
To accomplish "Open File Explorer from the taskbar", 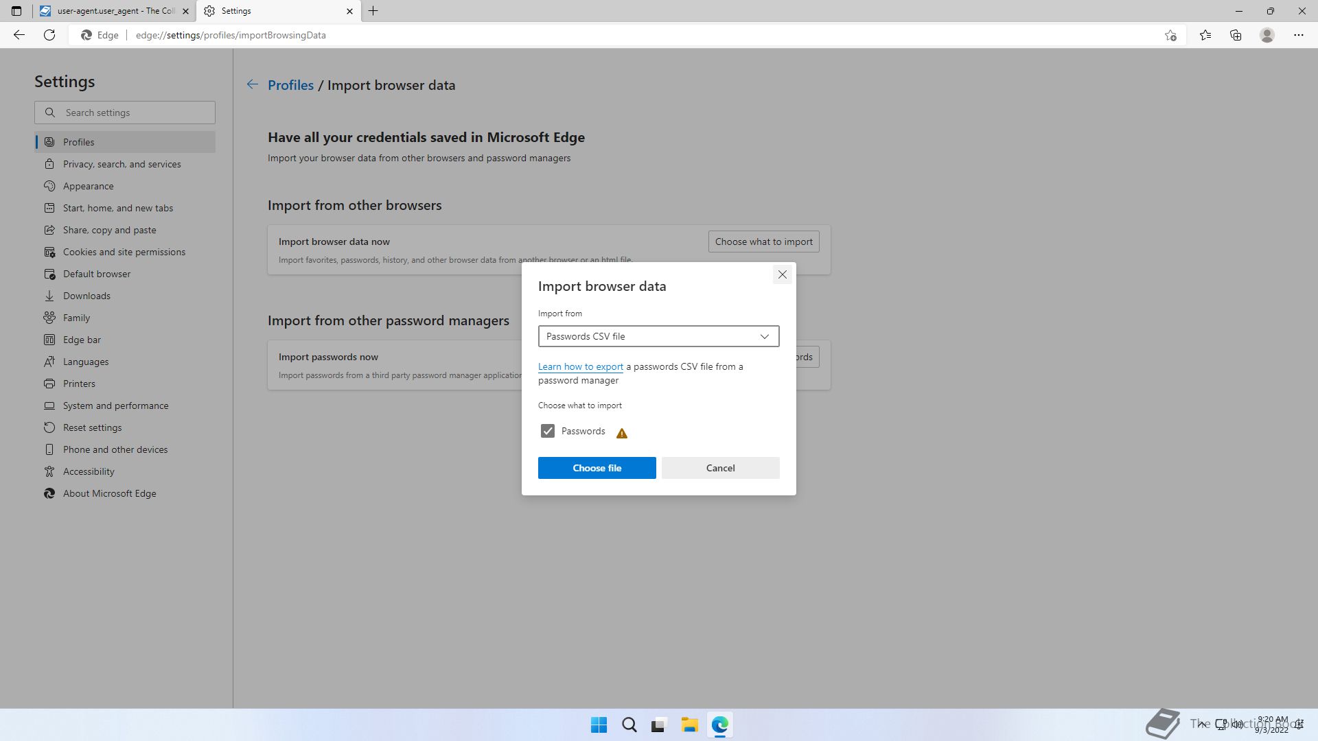I will (x=689, y=725).
